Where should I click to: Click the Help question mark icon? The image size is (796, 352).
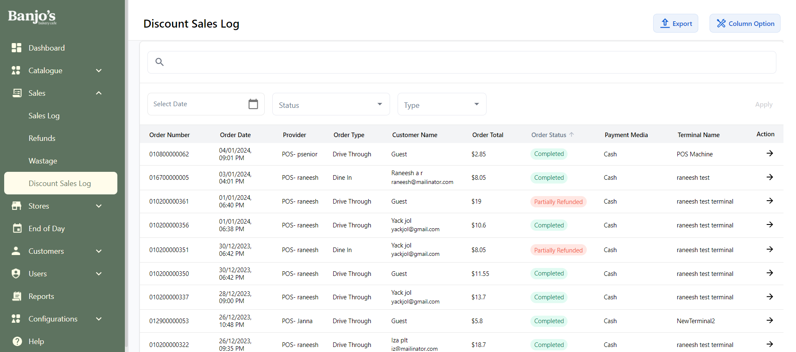point(17,341)
